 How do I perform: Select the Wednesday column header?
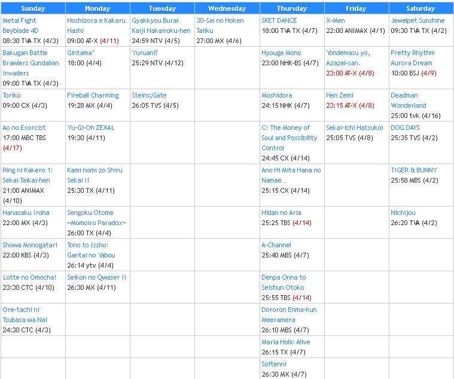227,8
